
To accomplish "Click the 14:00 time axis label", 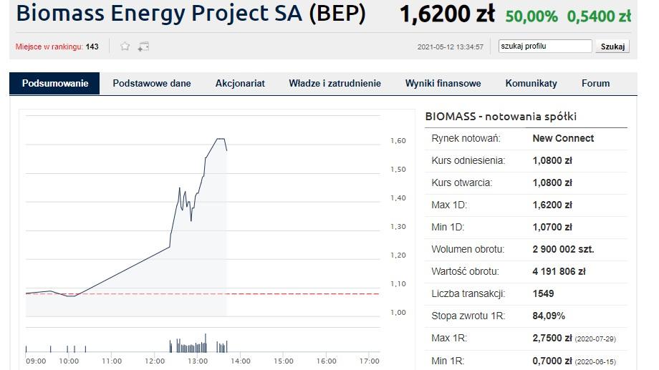I will tap(241, 361).
